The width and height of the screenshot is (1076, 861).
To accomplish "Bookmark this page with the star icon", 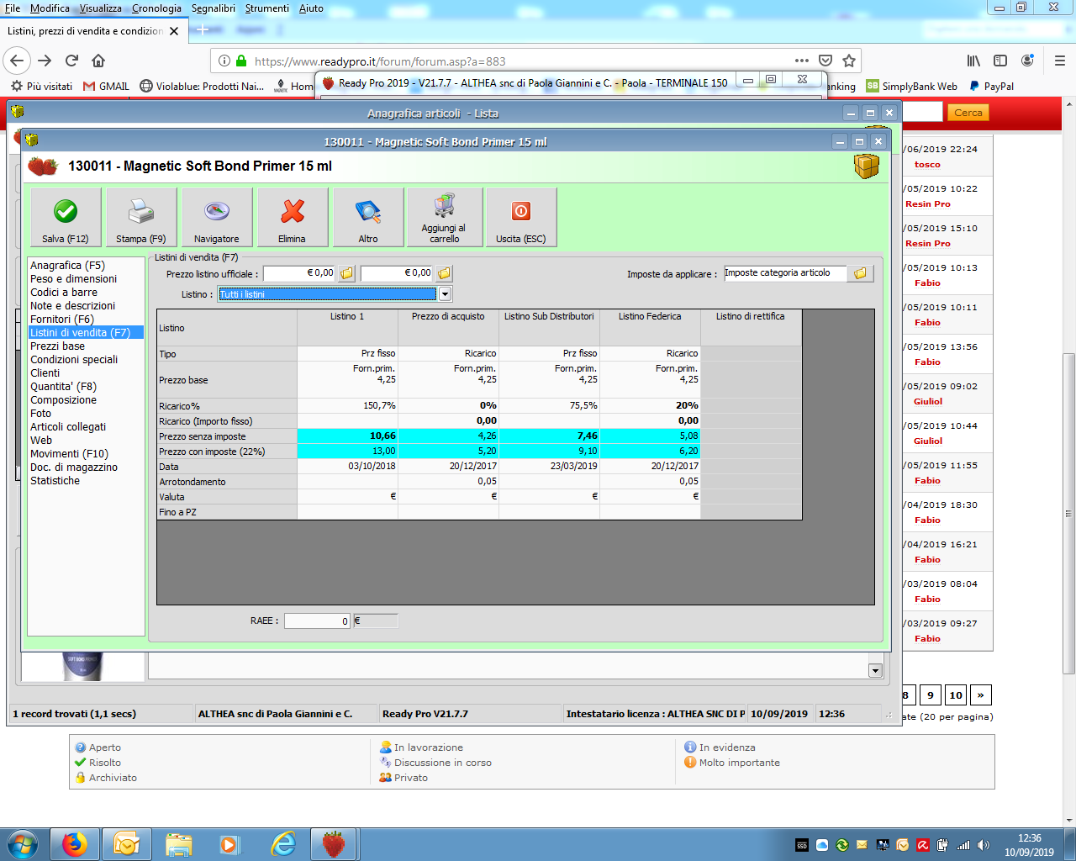I will (x=849, y=61).
